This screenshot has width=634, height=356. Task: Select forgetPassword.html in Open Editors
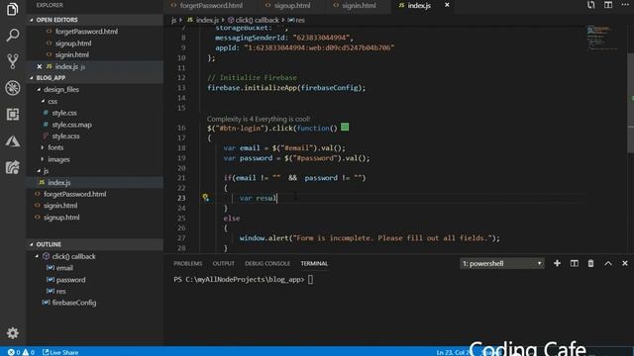[86, 32]
